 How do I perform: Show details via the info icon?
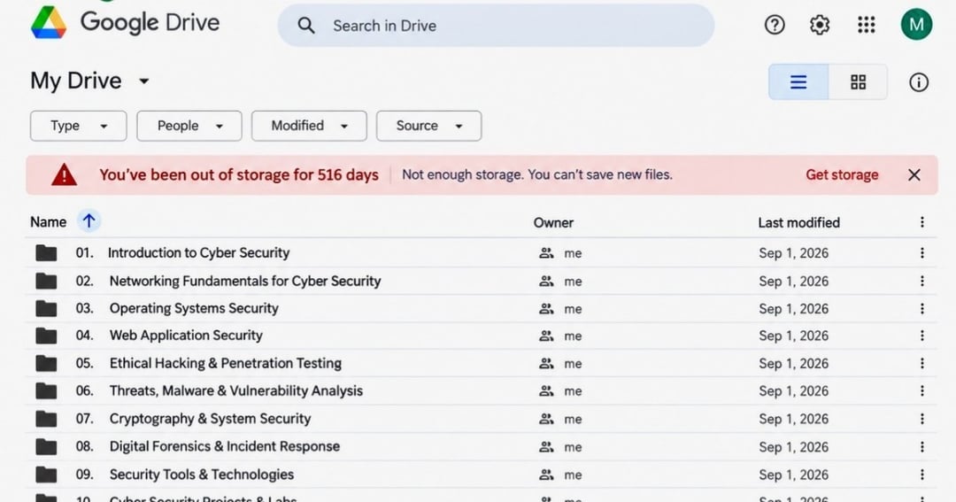[x=918, y=82]
